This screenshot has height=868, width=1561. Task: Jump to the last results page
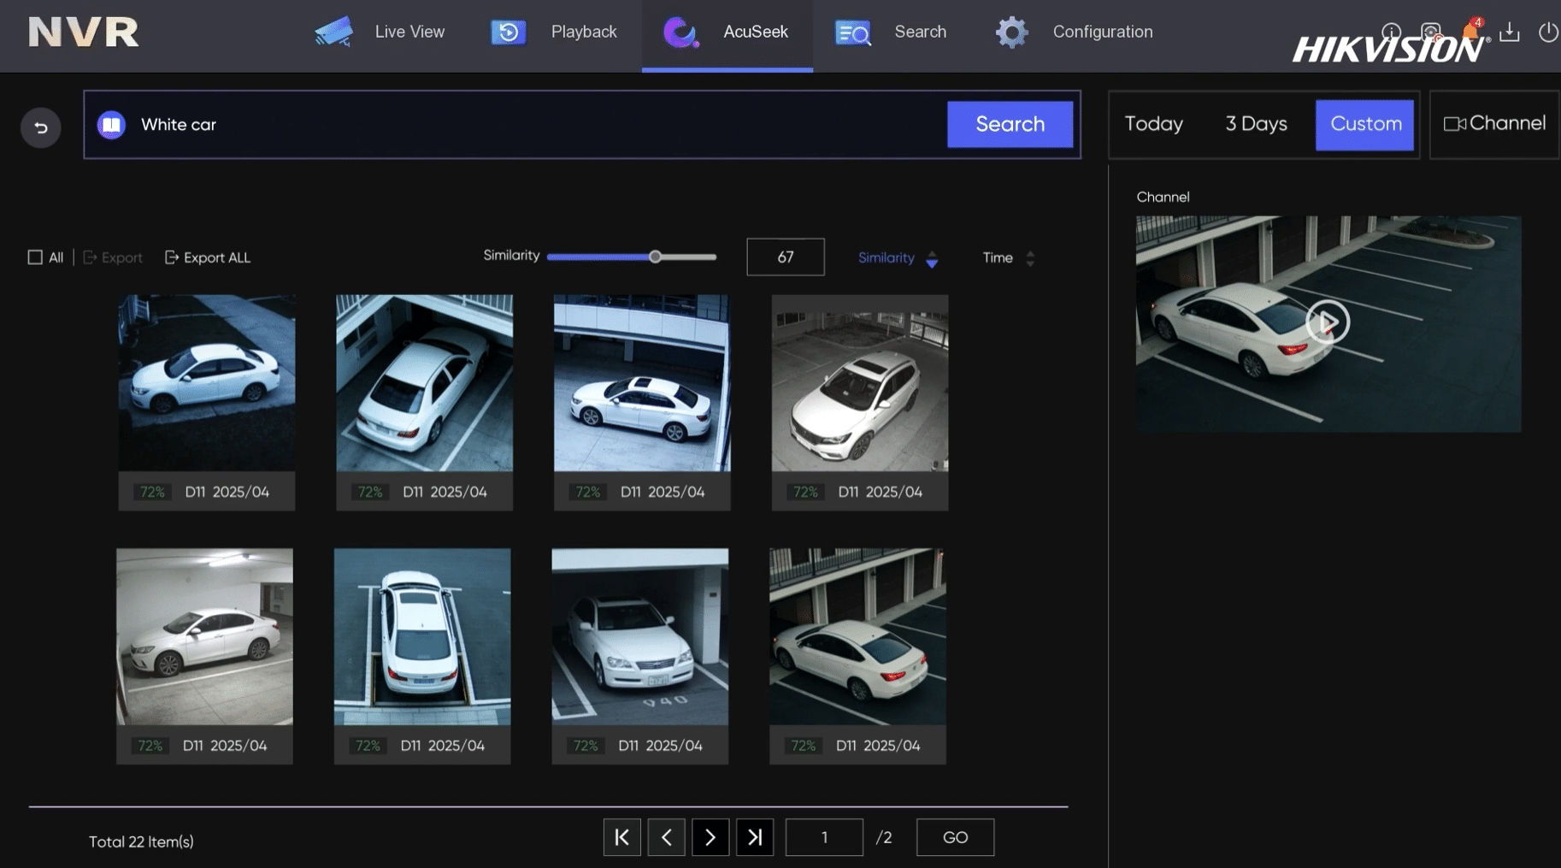[755, 837]
